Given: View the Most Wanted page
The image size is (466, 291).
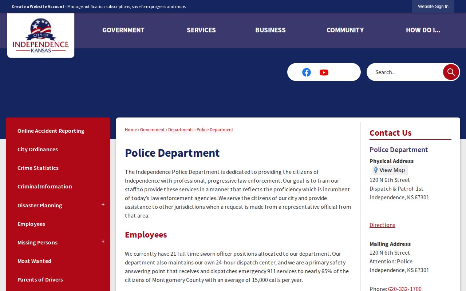Looking at the screenshot, I should coord(34,261).
